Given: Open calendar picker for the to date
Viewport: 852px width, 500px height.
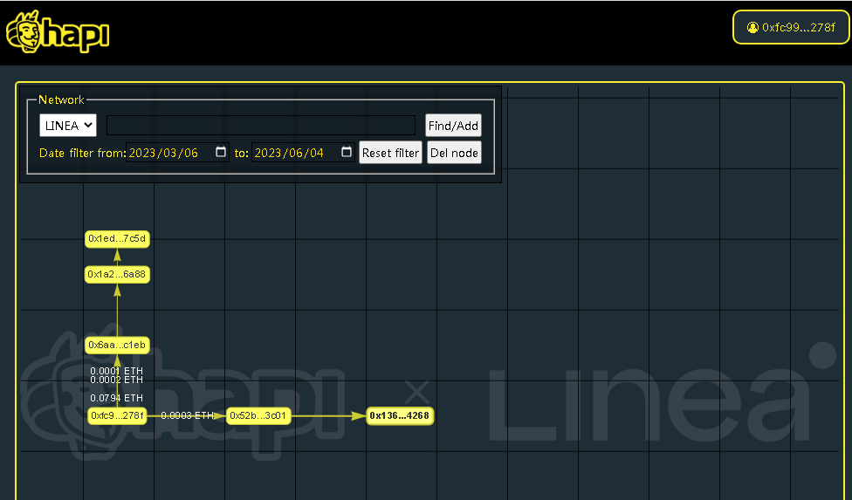Looking at the screenshot, I should 346,152.
